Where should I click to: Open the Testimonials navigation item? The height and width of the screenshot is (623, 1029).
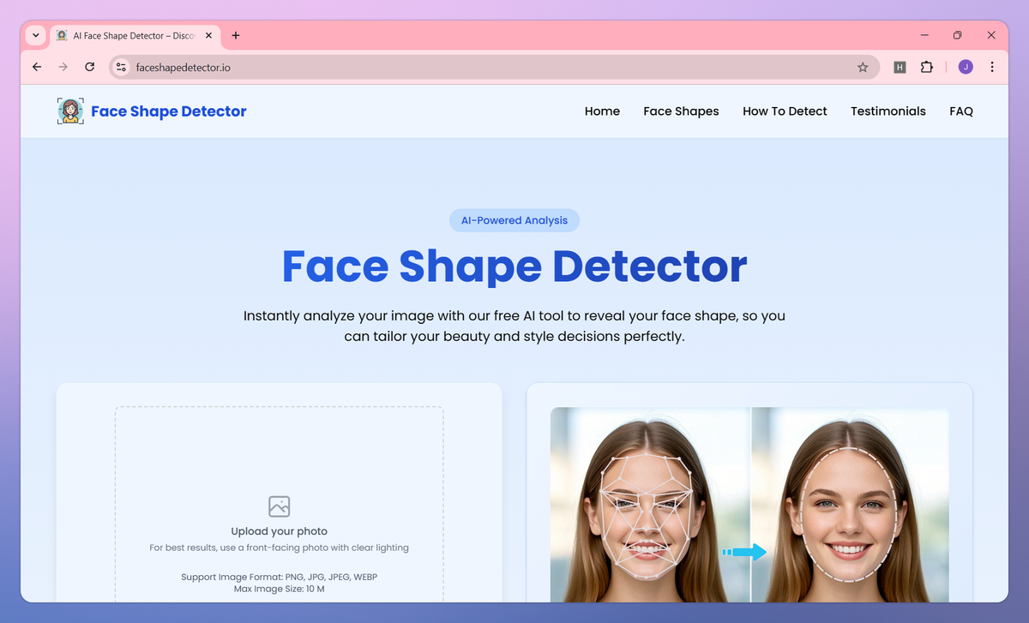click(888, 111)
